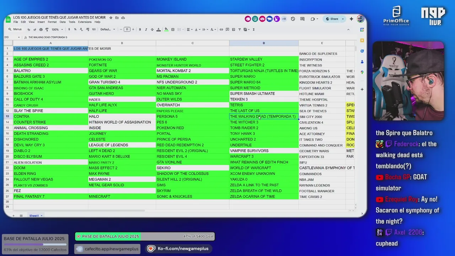Click the font size field showing 11
Screen dimensions: 455x256
coord(127,30)
